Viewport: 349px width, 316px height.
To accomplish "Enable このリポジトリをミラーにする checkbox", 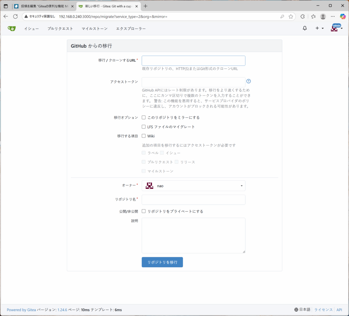I will pyautogui.click(x=144, y=117).
